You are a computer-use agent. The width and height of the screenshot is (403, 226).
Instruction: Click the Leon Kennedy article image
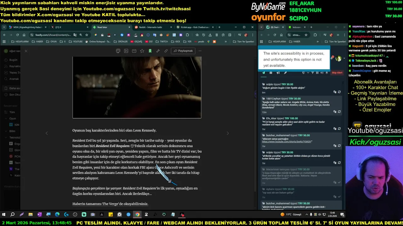pos(137,87)
